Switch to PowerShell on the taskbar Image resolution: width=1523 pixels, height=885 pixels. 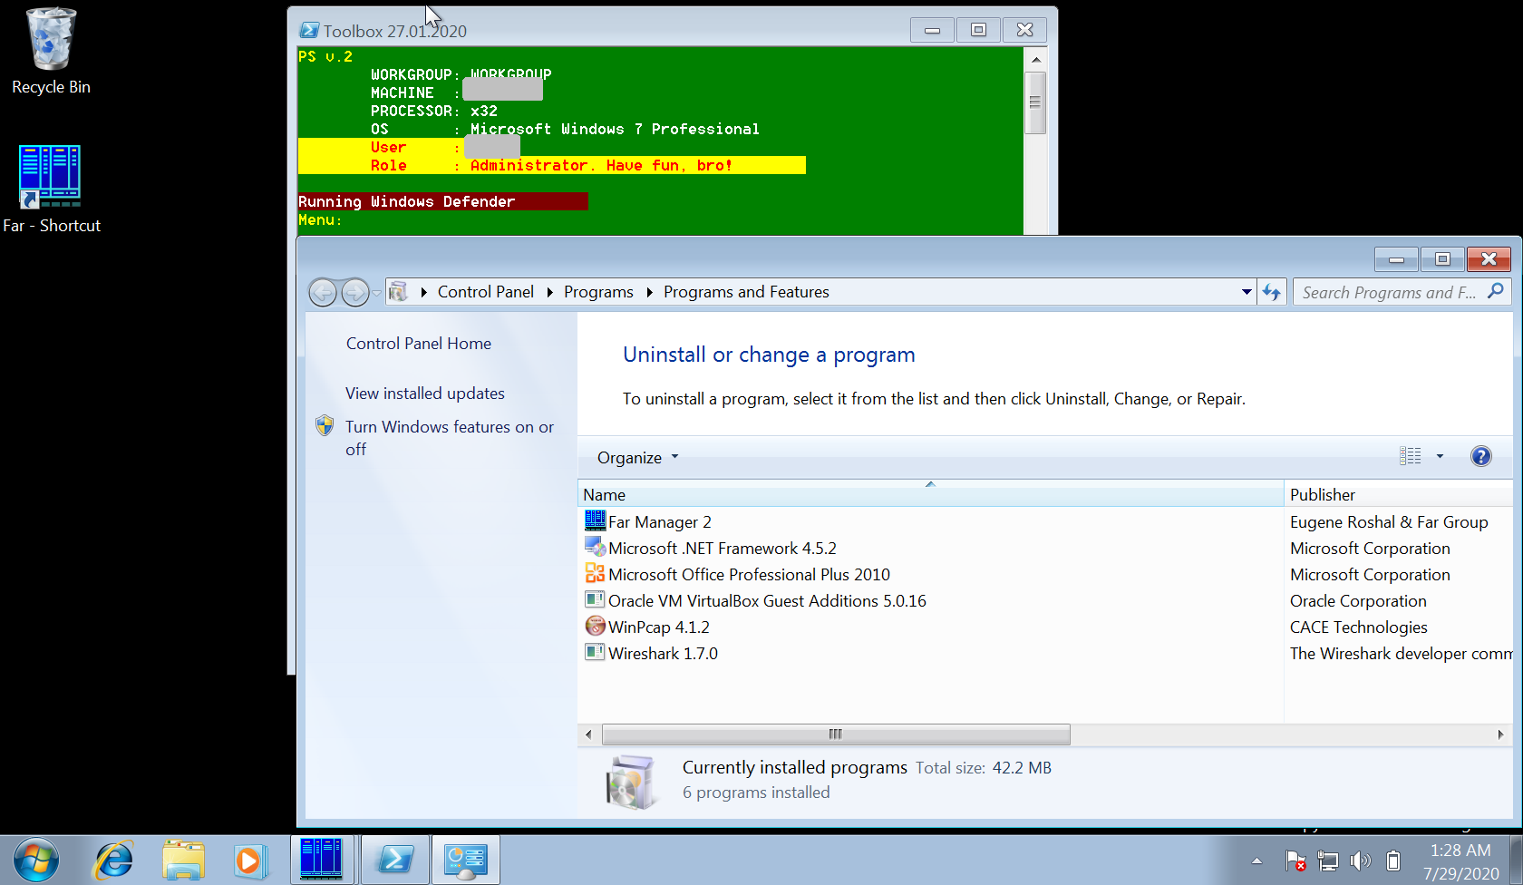(395, 860)
